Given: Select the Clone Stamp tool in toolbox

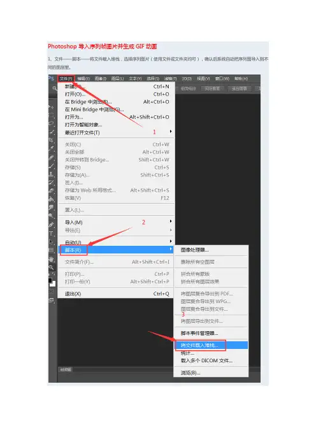Looking at the screenshot, I should pyautogui.click(x=52, y=174).
